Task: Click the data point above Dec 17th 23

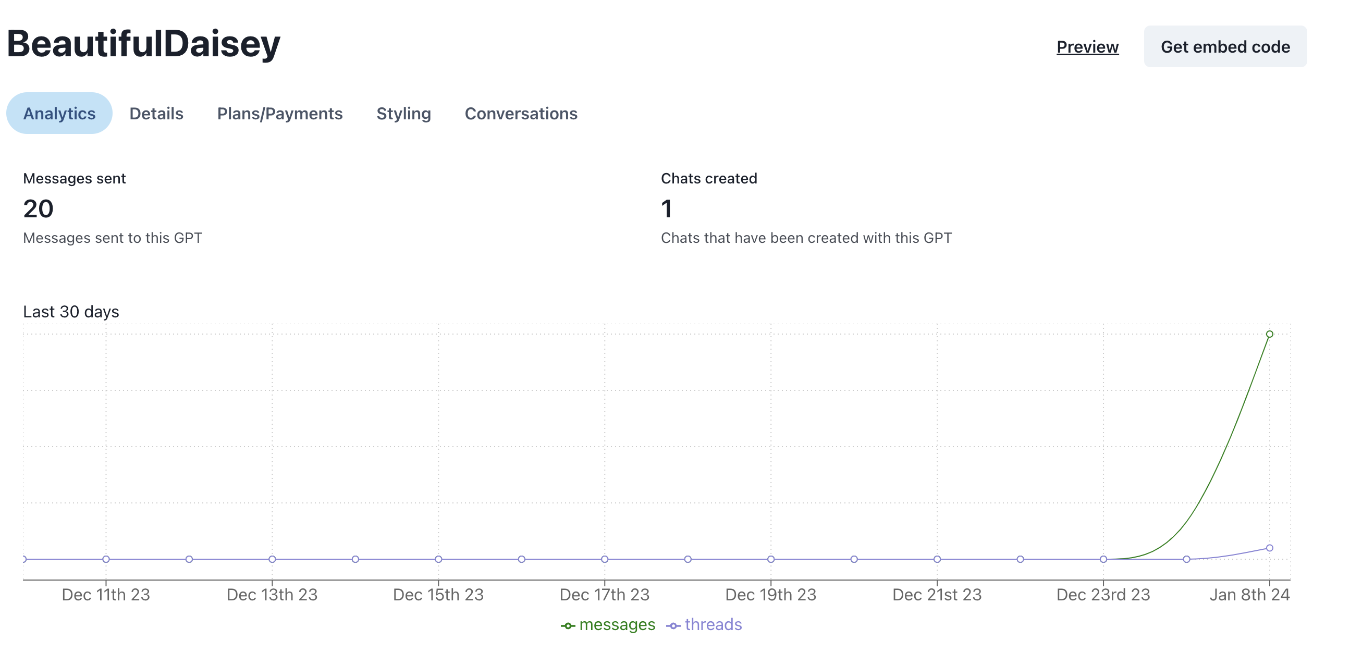Action: [x=604, y=559]
